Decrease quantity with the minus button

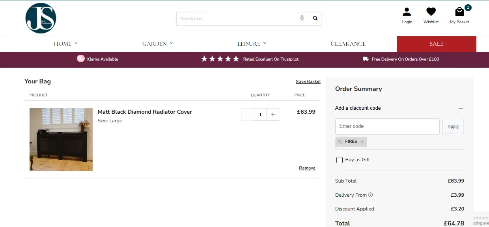[248, 114]
